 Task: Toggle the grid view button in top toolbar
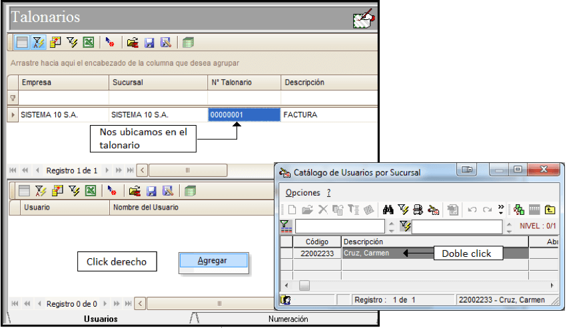[22, 43]
